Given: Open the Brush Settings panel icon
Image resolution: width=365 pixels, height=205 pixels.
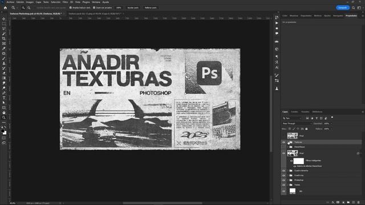Looking at the screenshot, I should point(277,75).
